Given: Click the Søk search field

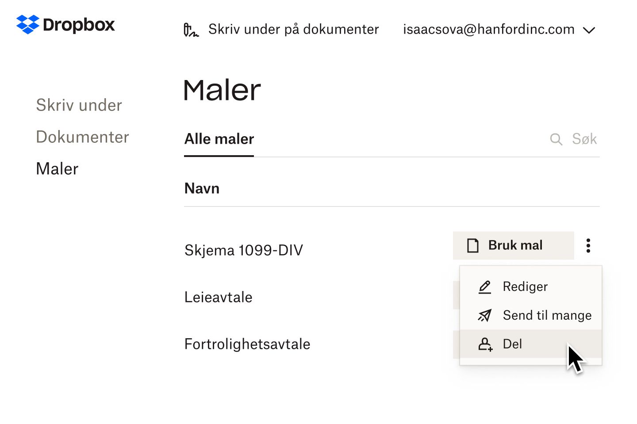Looking at the screenshot, I should (584, 139).
